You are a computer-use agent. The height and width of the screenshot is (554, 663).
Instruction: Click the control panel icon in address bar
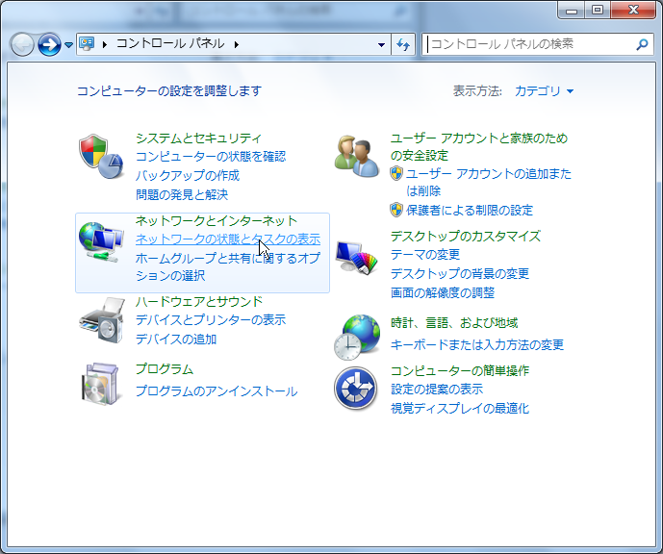pyautogui.click(x=87, y=43)
